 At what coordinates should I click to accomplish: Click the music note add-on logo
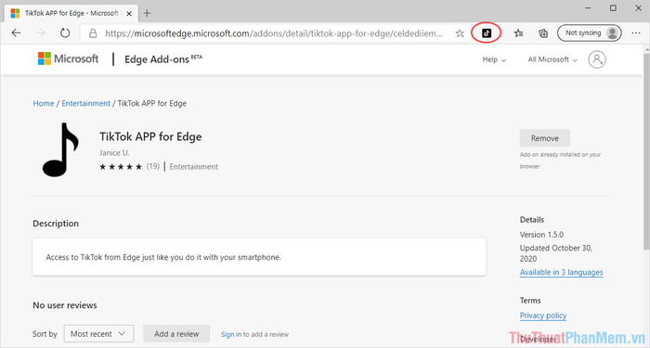point(60,150)
